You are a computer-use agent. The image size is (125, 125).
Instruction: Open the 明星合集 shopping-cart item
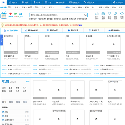coord(89,2)
